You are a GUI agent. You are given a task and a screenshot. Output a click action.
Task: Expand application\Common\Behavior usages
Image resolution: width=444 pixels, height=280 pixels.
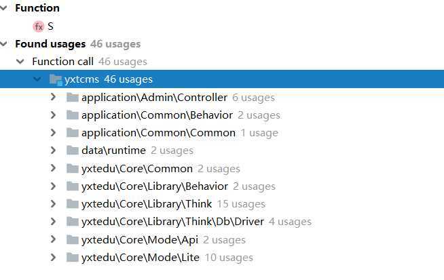(54, 115)
